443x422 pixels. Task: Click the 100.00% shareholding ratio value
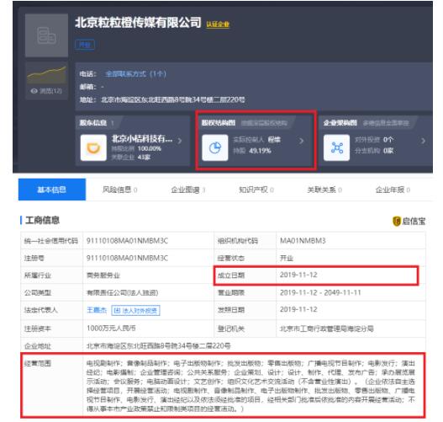click(150, 148)
